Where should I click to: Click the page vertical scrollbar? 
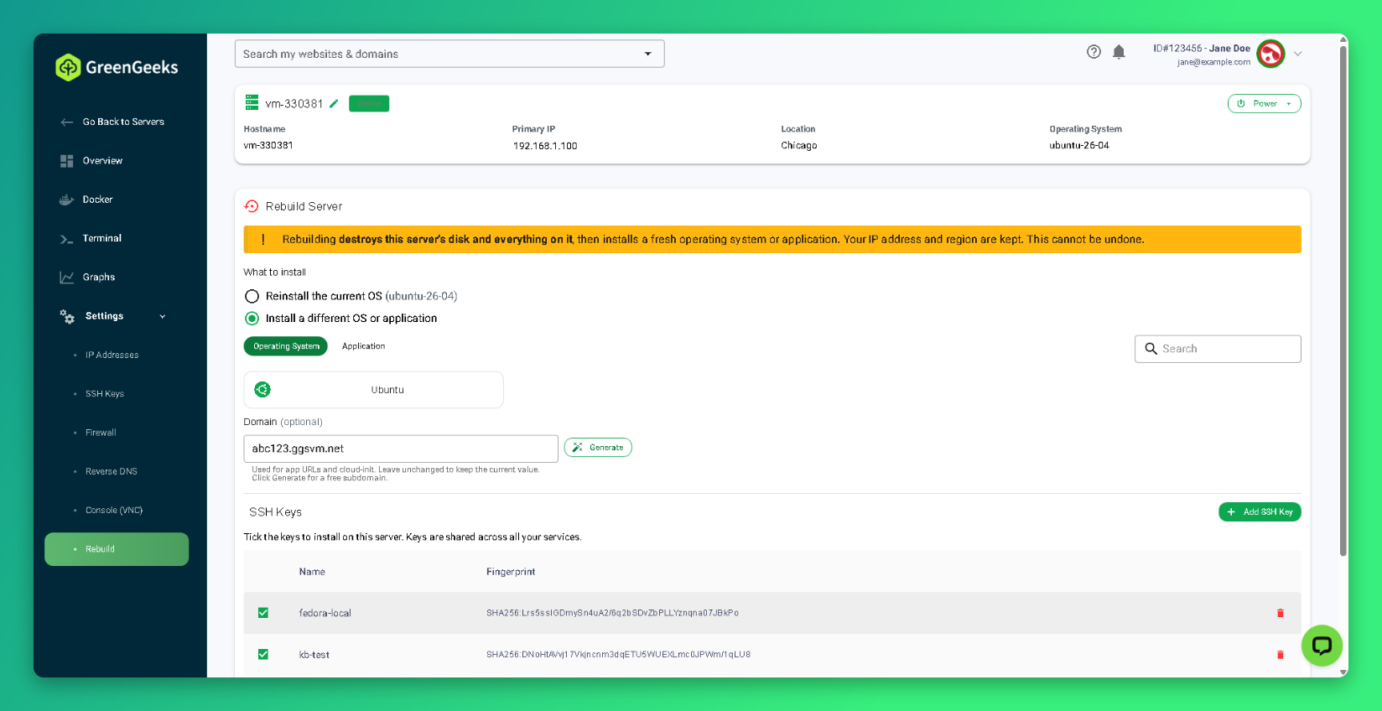pos(1343,302)
